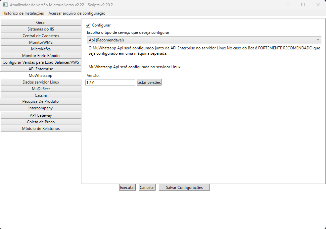Image resolution: width=326 pixels, height=229 pixels.
Task: Switch to Dados servidor Linux tab
Action: [x=41, y=82]
